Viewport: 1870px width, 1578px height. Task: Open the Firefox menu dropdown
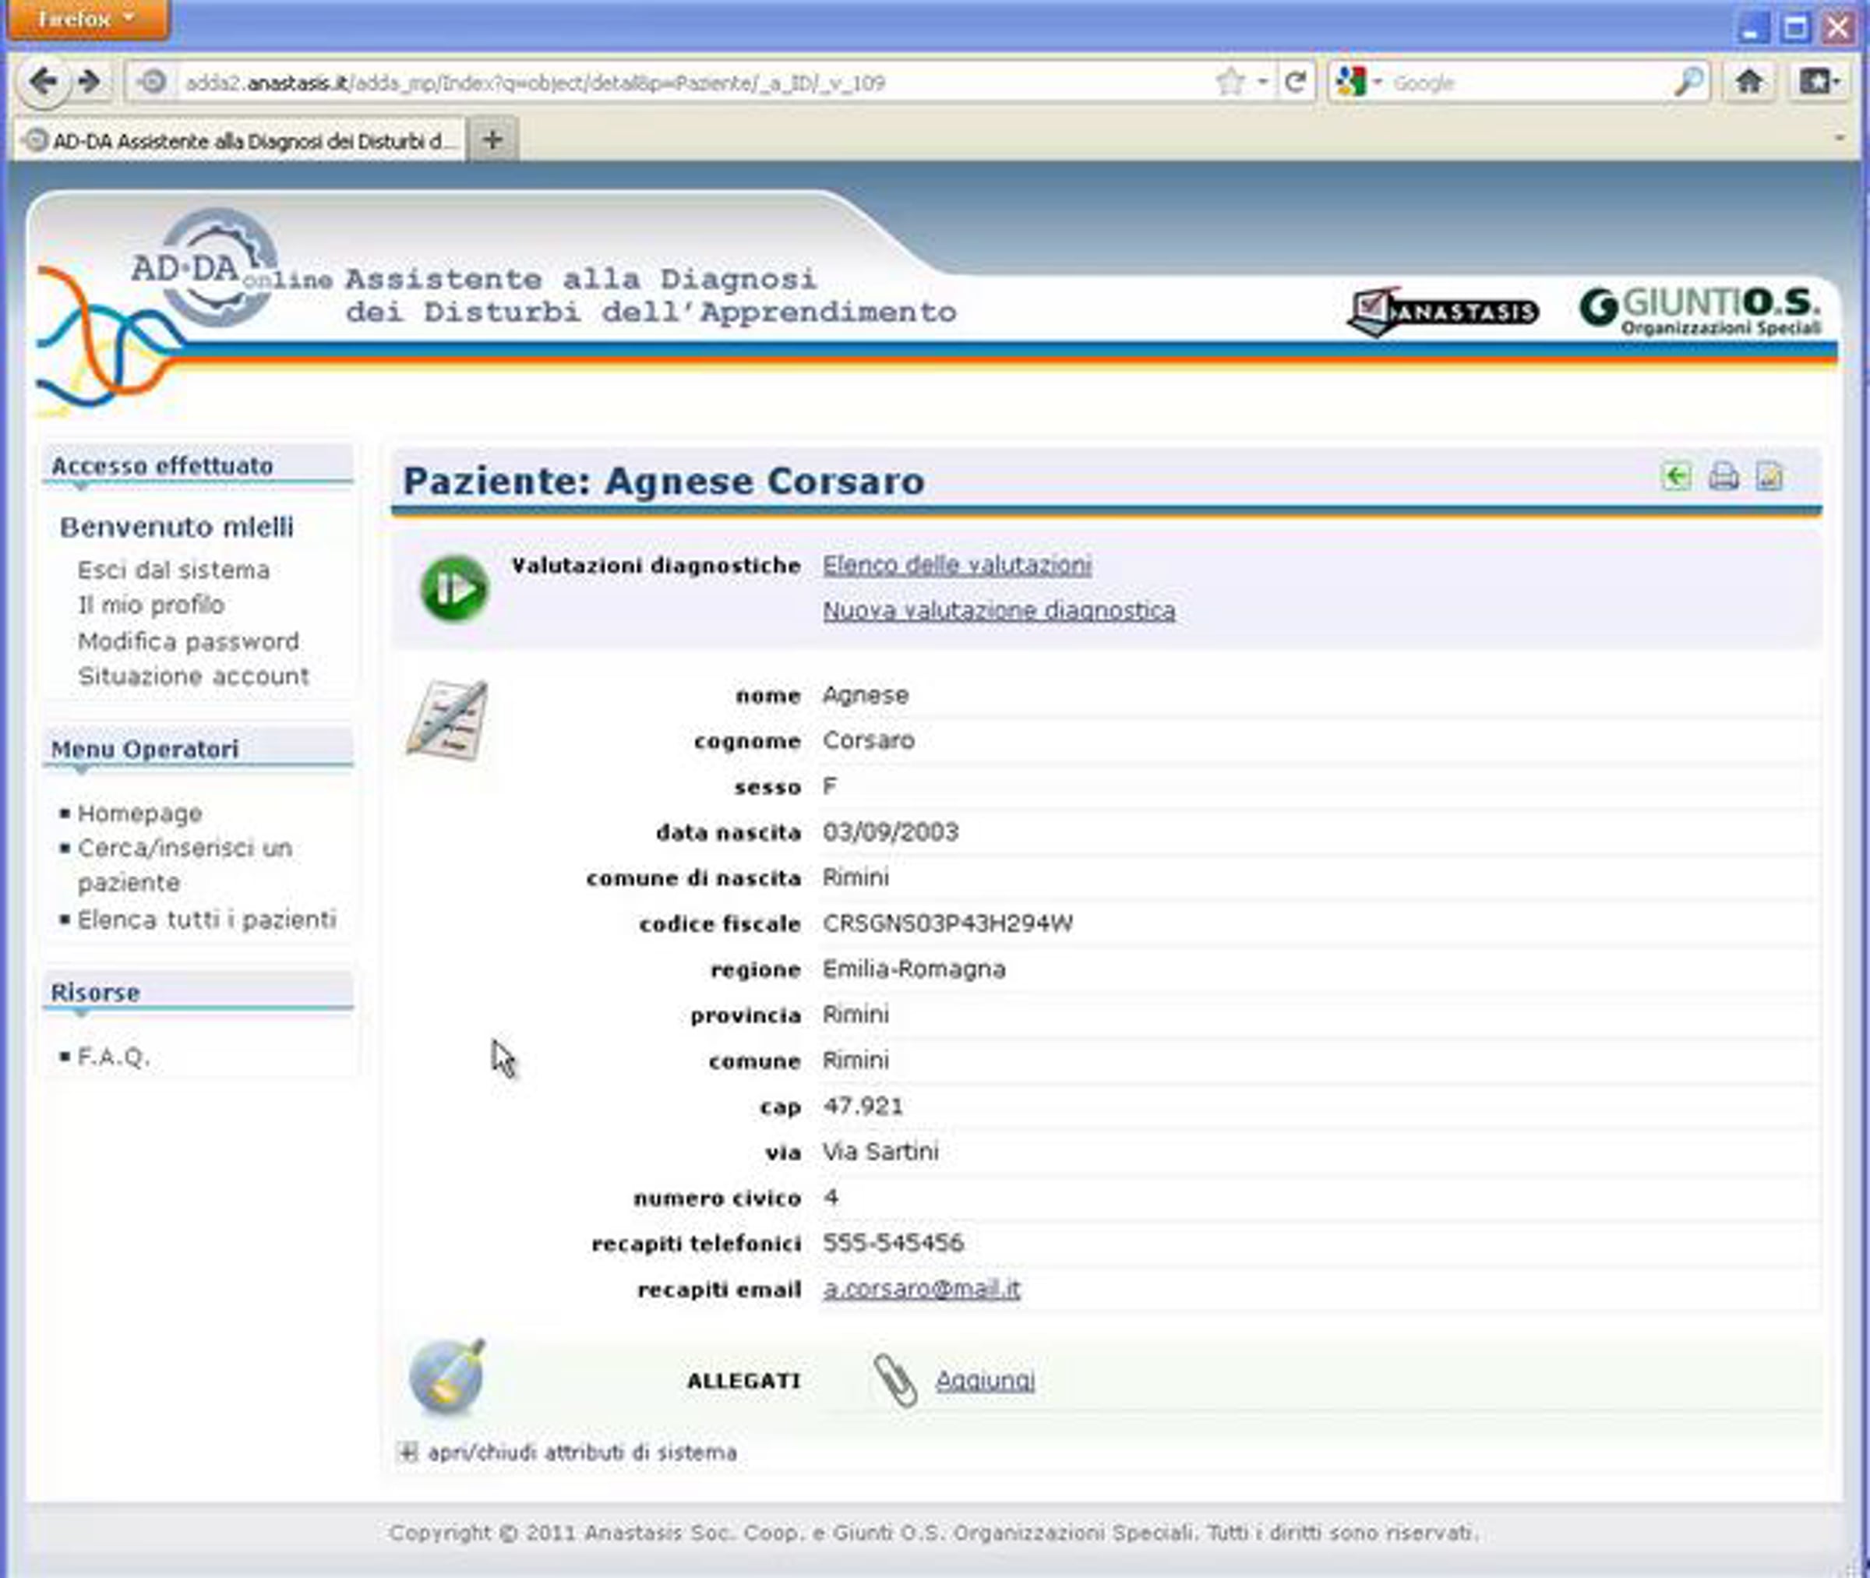point(86,19)
